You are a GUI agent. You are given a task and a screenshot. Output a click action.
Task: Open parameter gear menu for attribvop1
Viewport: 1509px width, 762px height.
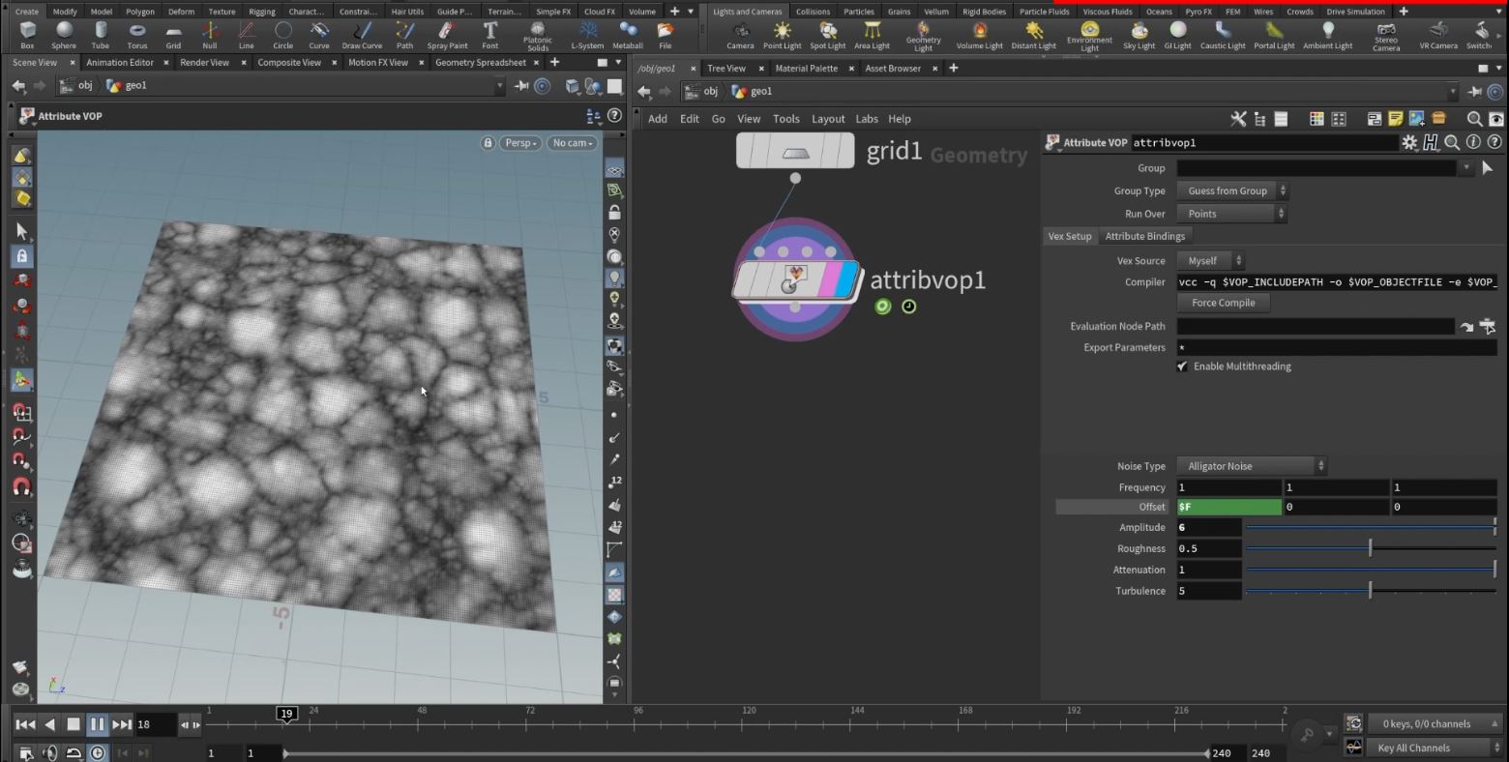point(1409,142)
